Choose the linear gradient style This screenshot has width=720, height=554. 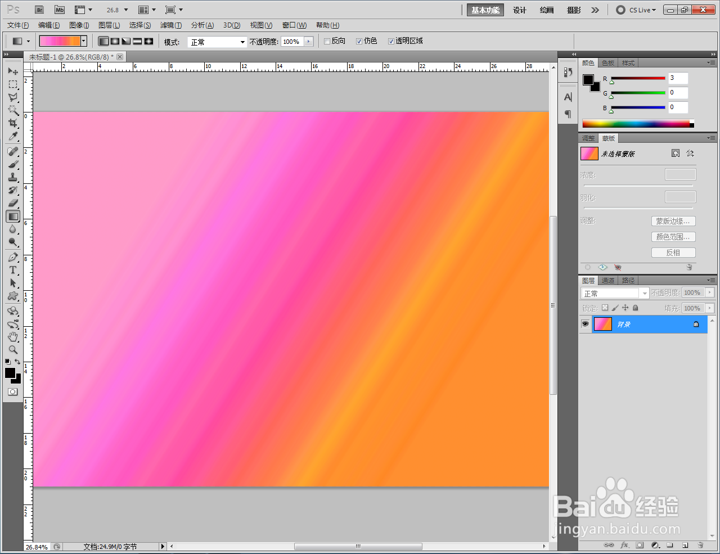(x=103, y=41)
